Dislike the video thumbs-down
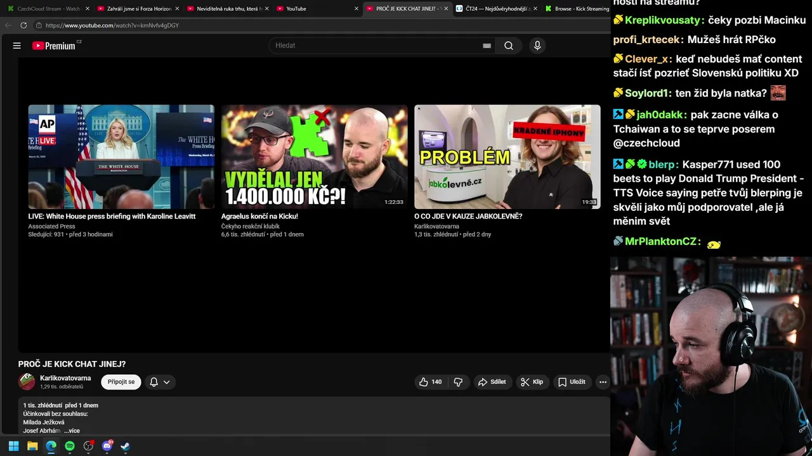Screen dimensions: 812x456 pos(458,382)
